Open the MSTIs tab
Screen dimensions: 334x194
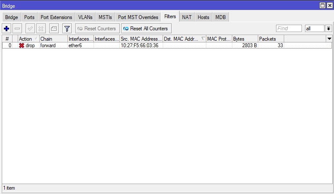coord(105,17)
